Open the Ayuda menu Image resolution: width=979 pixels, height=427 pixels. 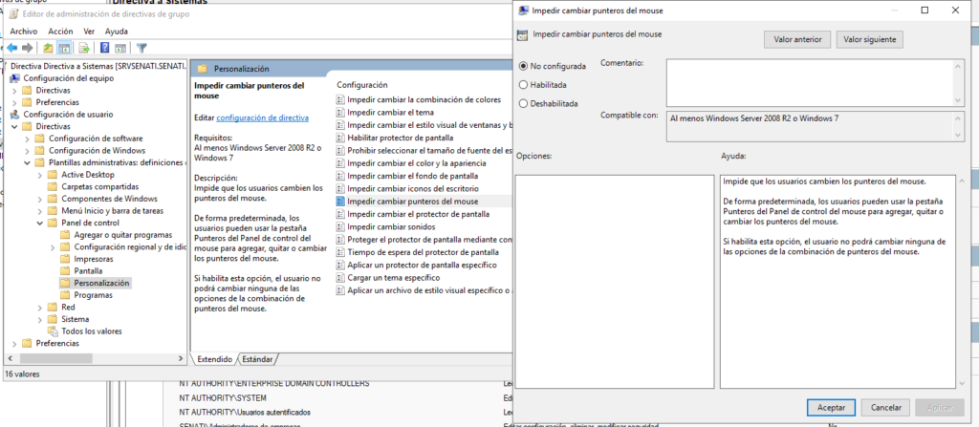(116, 32)
